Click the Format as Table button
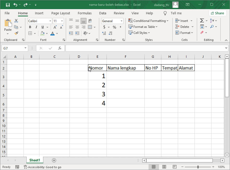This screenshot has width=230, height=170. coord(143,27)
